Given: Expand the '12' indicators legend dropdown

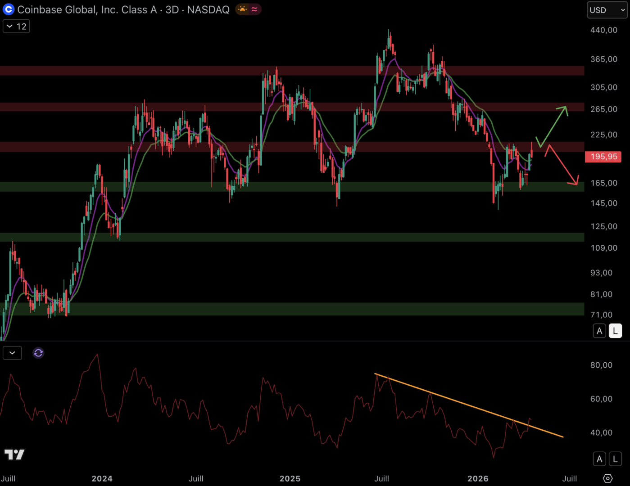Looking at the screenshot, I should [16, 27].
